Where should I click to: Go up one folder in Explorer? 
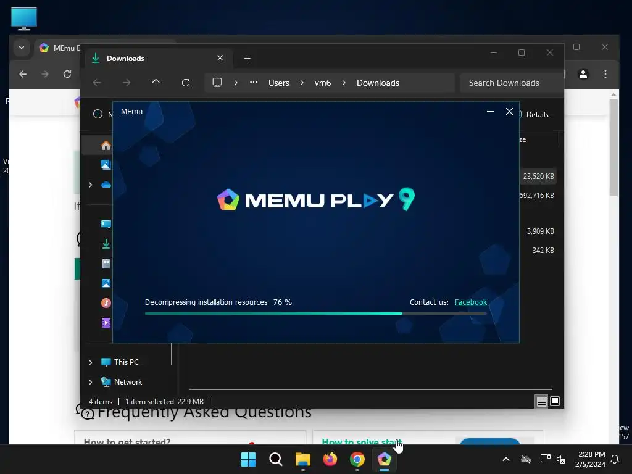click(x=156, y=83)
